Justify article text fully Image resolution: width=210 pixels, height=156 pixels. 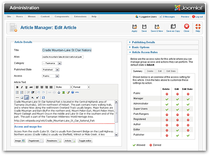click(51, 87)
